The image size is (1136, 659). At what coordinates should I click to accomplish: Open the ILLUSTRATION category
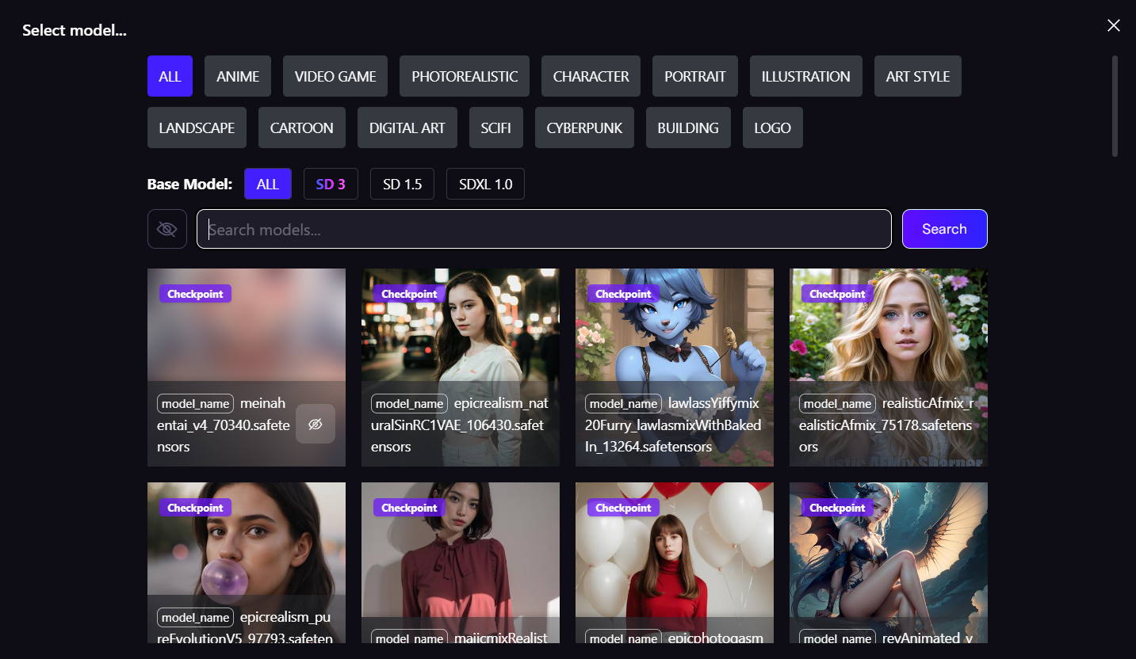click(806, 76)
